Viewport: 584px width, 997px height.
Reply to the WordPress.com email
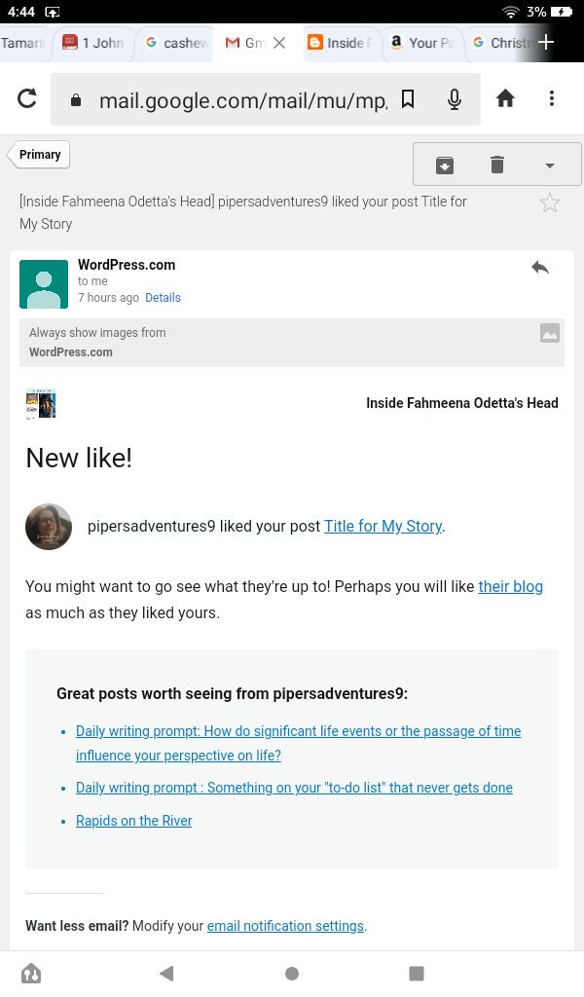pyautogui.click(x=540, y=267)
